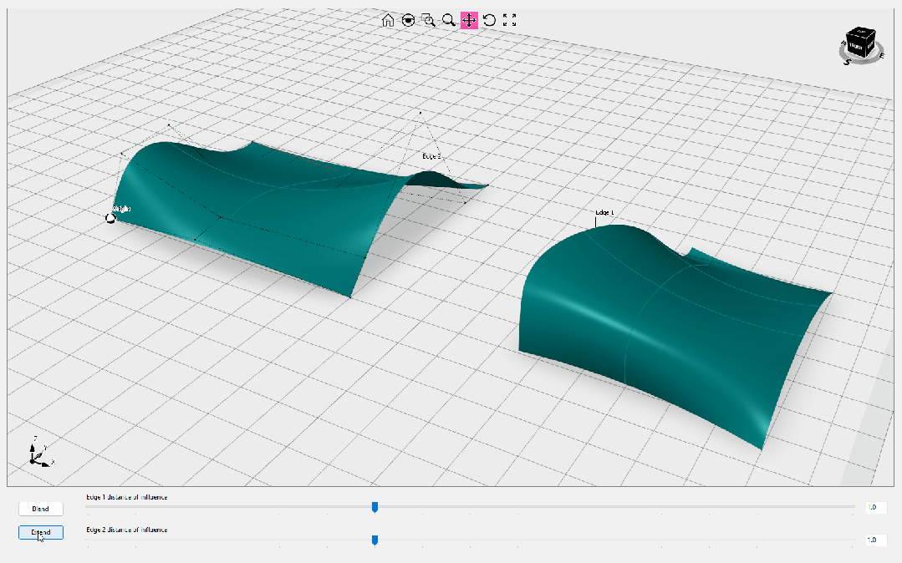Screen dimensions: 902x563
Task: Click the view orientation cube
Action: click(x=861, y=42)
